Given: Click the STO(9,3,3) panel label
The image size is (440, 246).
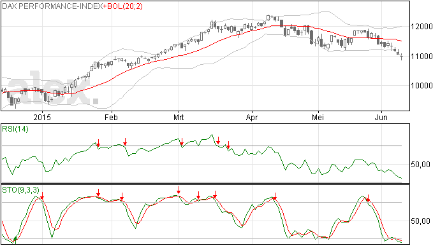Looking at the screenshot, I should (20, 190).
